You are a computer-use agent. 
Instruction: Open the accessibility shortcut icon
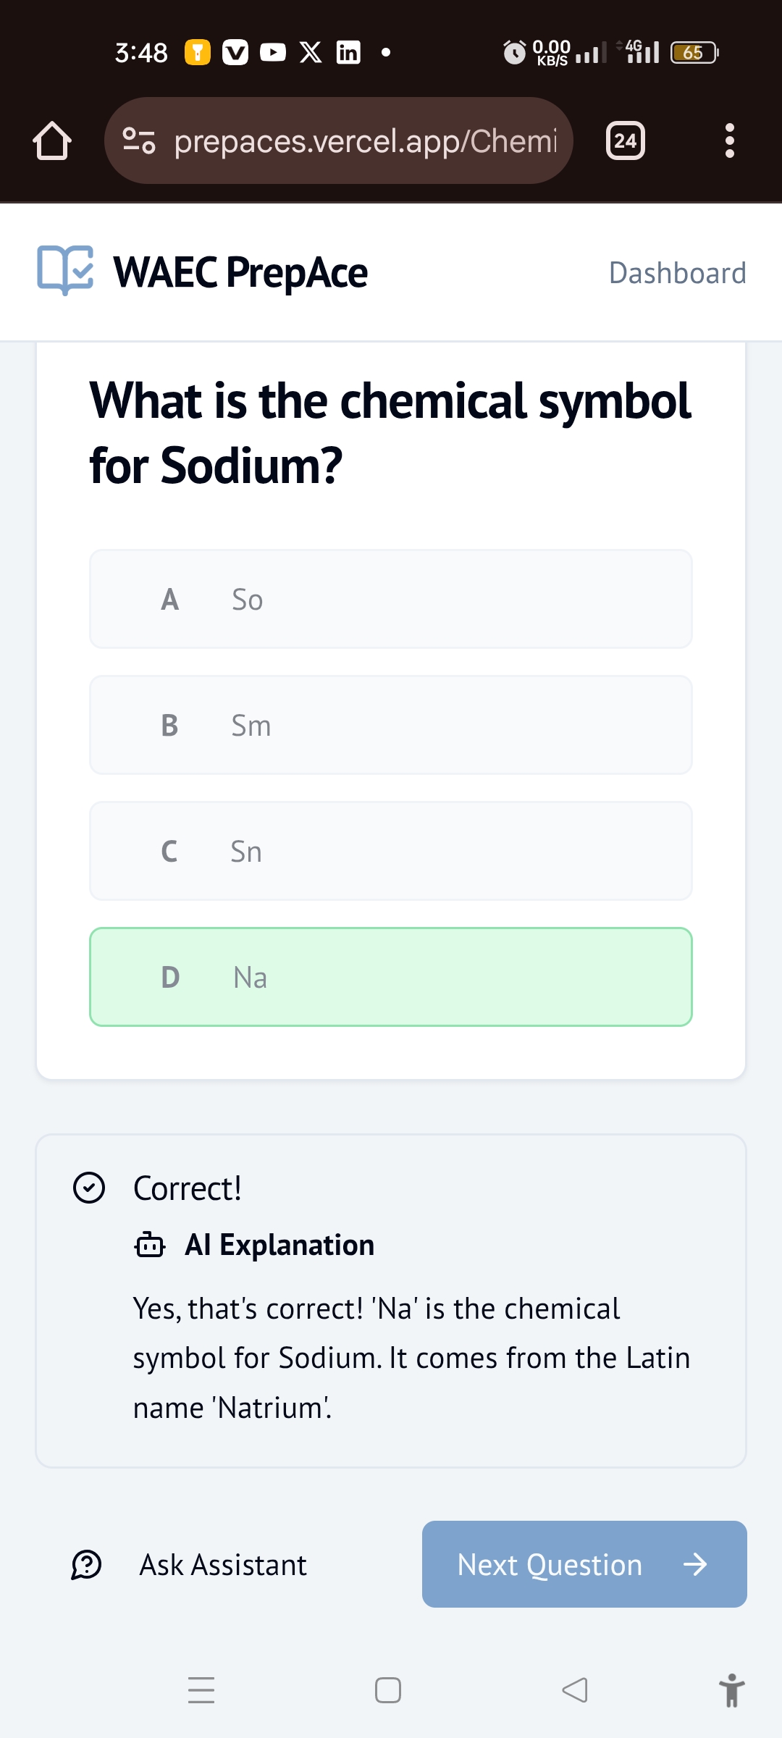click(x=731, y=1690)
